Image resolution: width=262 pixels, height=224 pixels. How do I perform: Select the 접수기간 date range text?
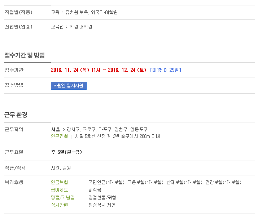click(x=99, y=70)
